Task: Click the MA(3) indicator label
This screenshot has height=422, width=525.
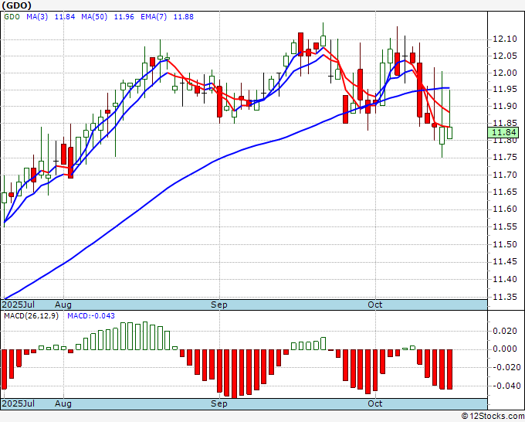Action: pos(37,17)
